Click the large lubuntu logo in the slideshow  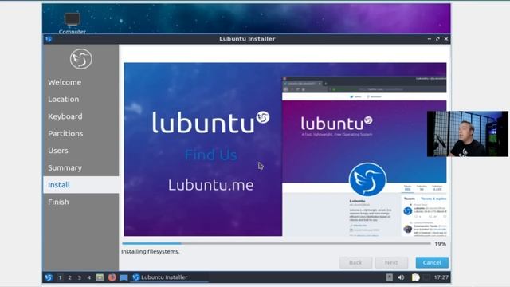[x=210, y=122]
